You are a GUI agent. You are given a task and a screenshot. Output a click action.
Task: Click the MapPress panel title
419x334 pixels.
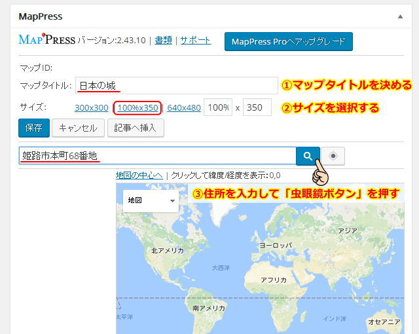click(x=41, y=16)
